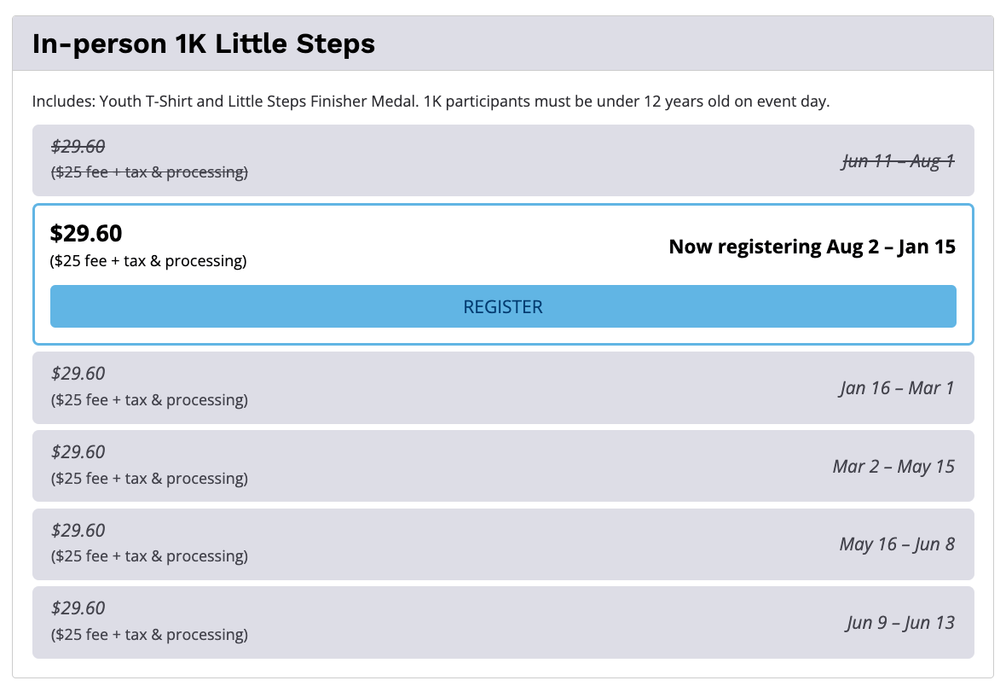Click the $29.60 price in Jun 9 row
Screen dimensions: 1006x692
(78, 608)
